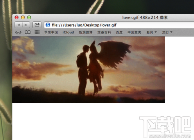This screenshot has height=140, width=194.
Task: Show Reading List via glasses icon
Action: 18,32
